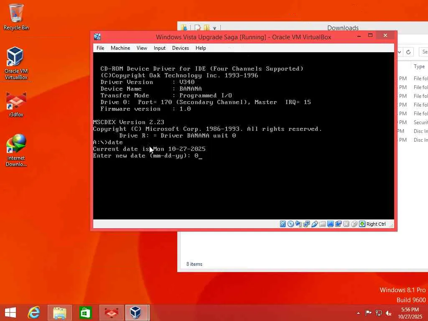Image resolution: width=428 pixels, height=321 pixels.
Task: Open the Devices menu
Action: (x=181, y=48)
